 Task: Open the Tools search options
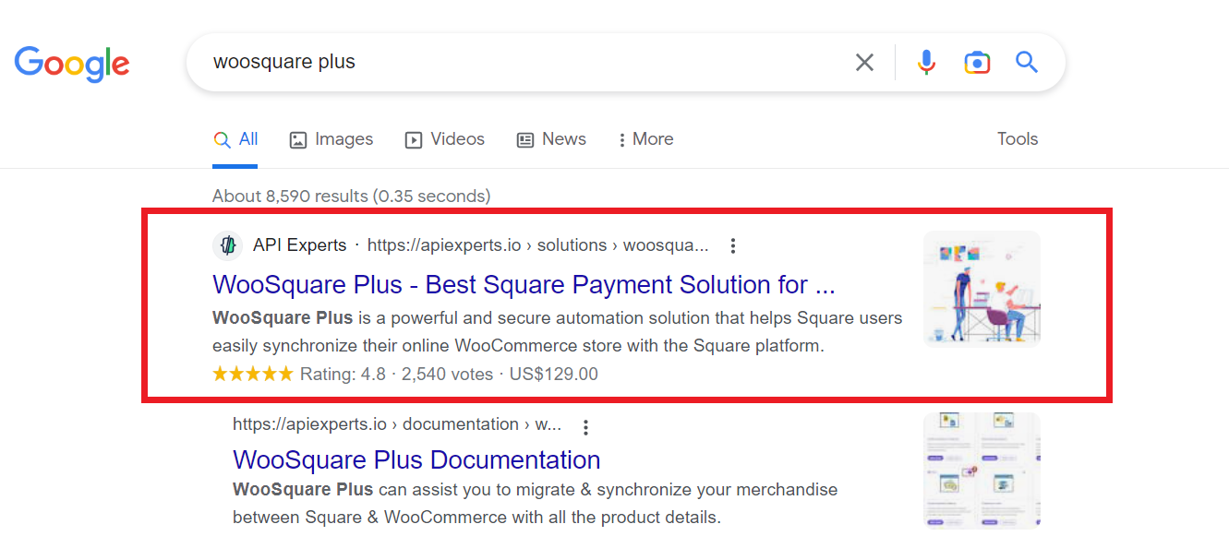[x=1018, y=139]
